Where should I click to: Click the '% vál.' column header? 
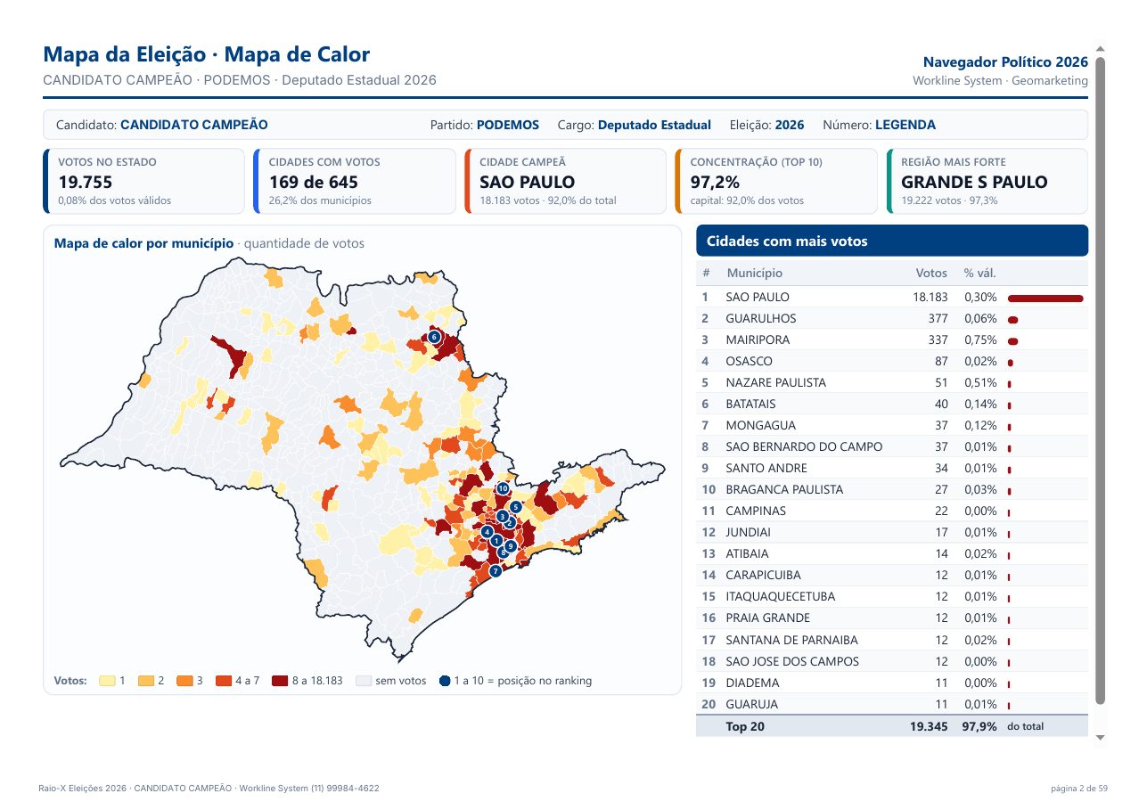coord(979,273)
